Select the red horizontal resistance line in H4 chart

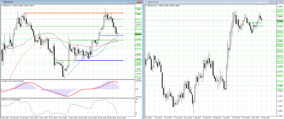click(74, 13)
